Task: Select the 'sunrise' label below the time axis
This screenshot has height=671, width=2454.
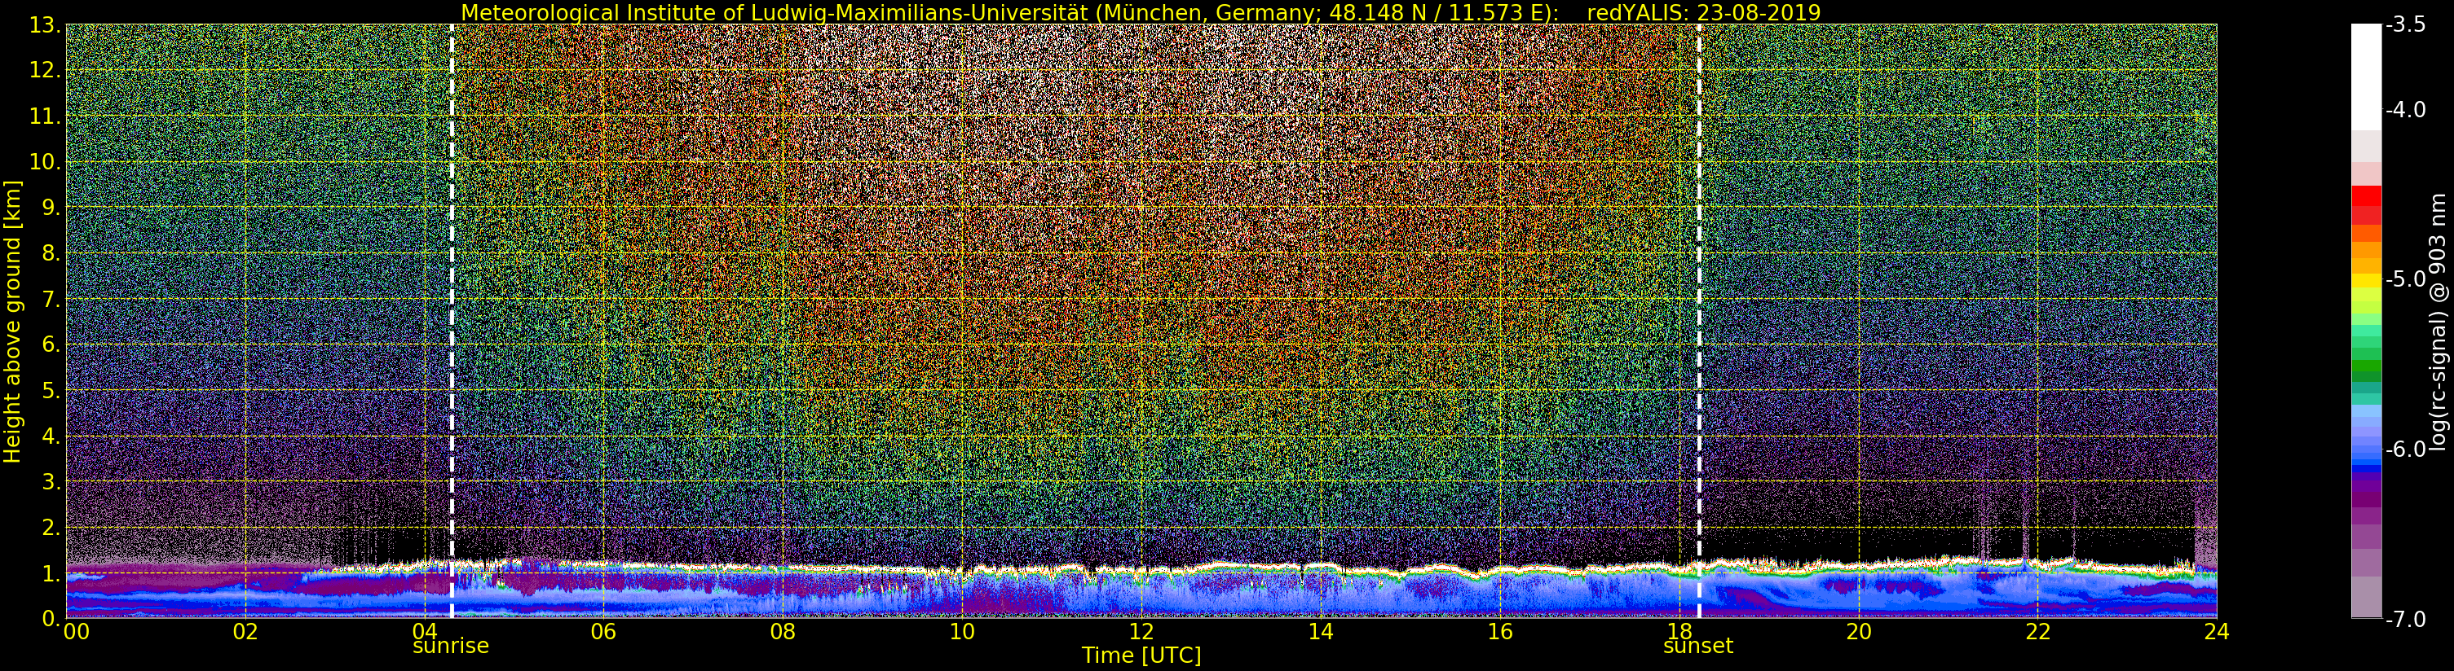Action: pyautogui.click(x=451, y=645)
